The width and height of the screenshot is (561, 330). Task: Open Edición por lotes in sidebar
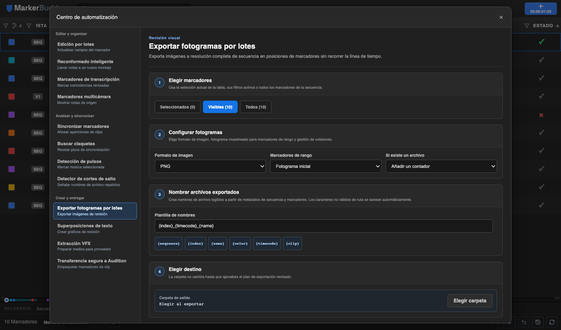point(95,47)
